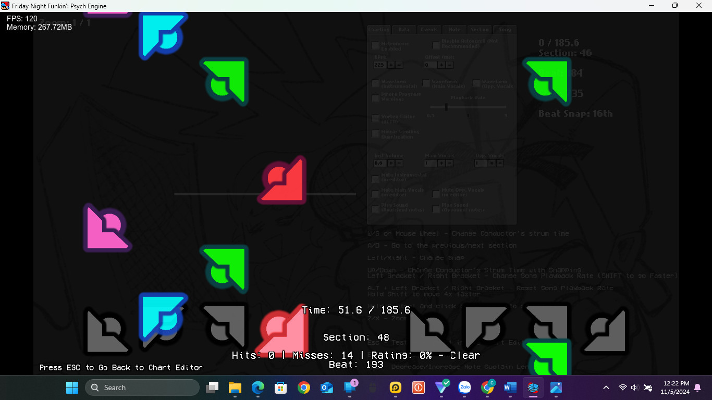Click the Friday Night Funkin' title bar icon
Screen dimensions: 712x400
(x=5, y=6)
